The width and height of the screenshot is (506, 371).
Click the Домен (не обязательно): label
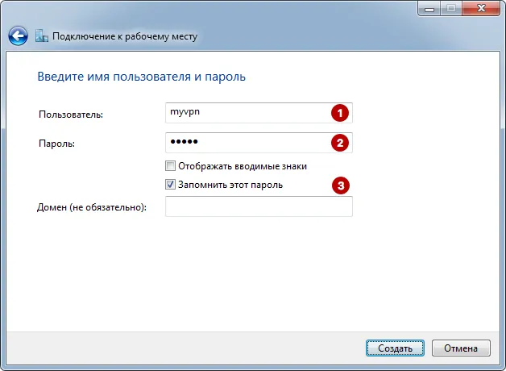pos(92,207)
